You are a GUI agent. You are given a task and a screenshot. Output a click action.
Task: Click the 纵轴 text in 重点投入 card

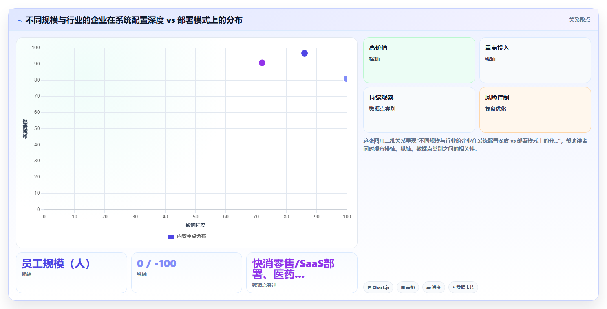tap(490, 59)
